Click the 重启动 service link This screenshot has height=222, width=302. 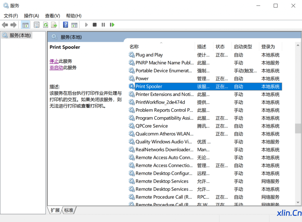[x=56, y=68]
